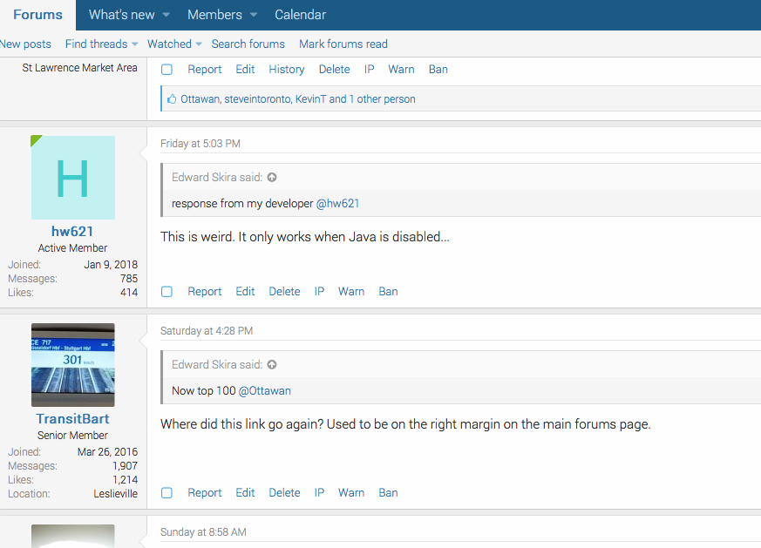Viewport: 761px width, 548px height.
Task: Expand the What's new dropdown arrow
Action: click(x=166, y=15)
